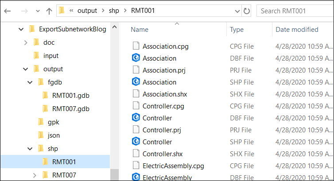Select RMT007 folder in tree
The width and height of the screenshot is (334, 181).
click(64, 175)
